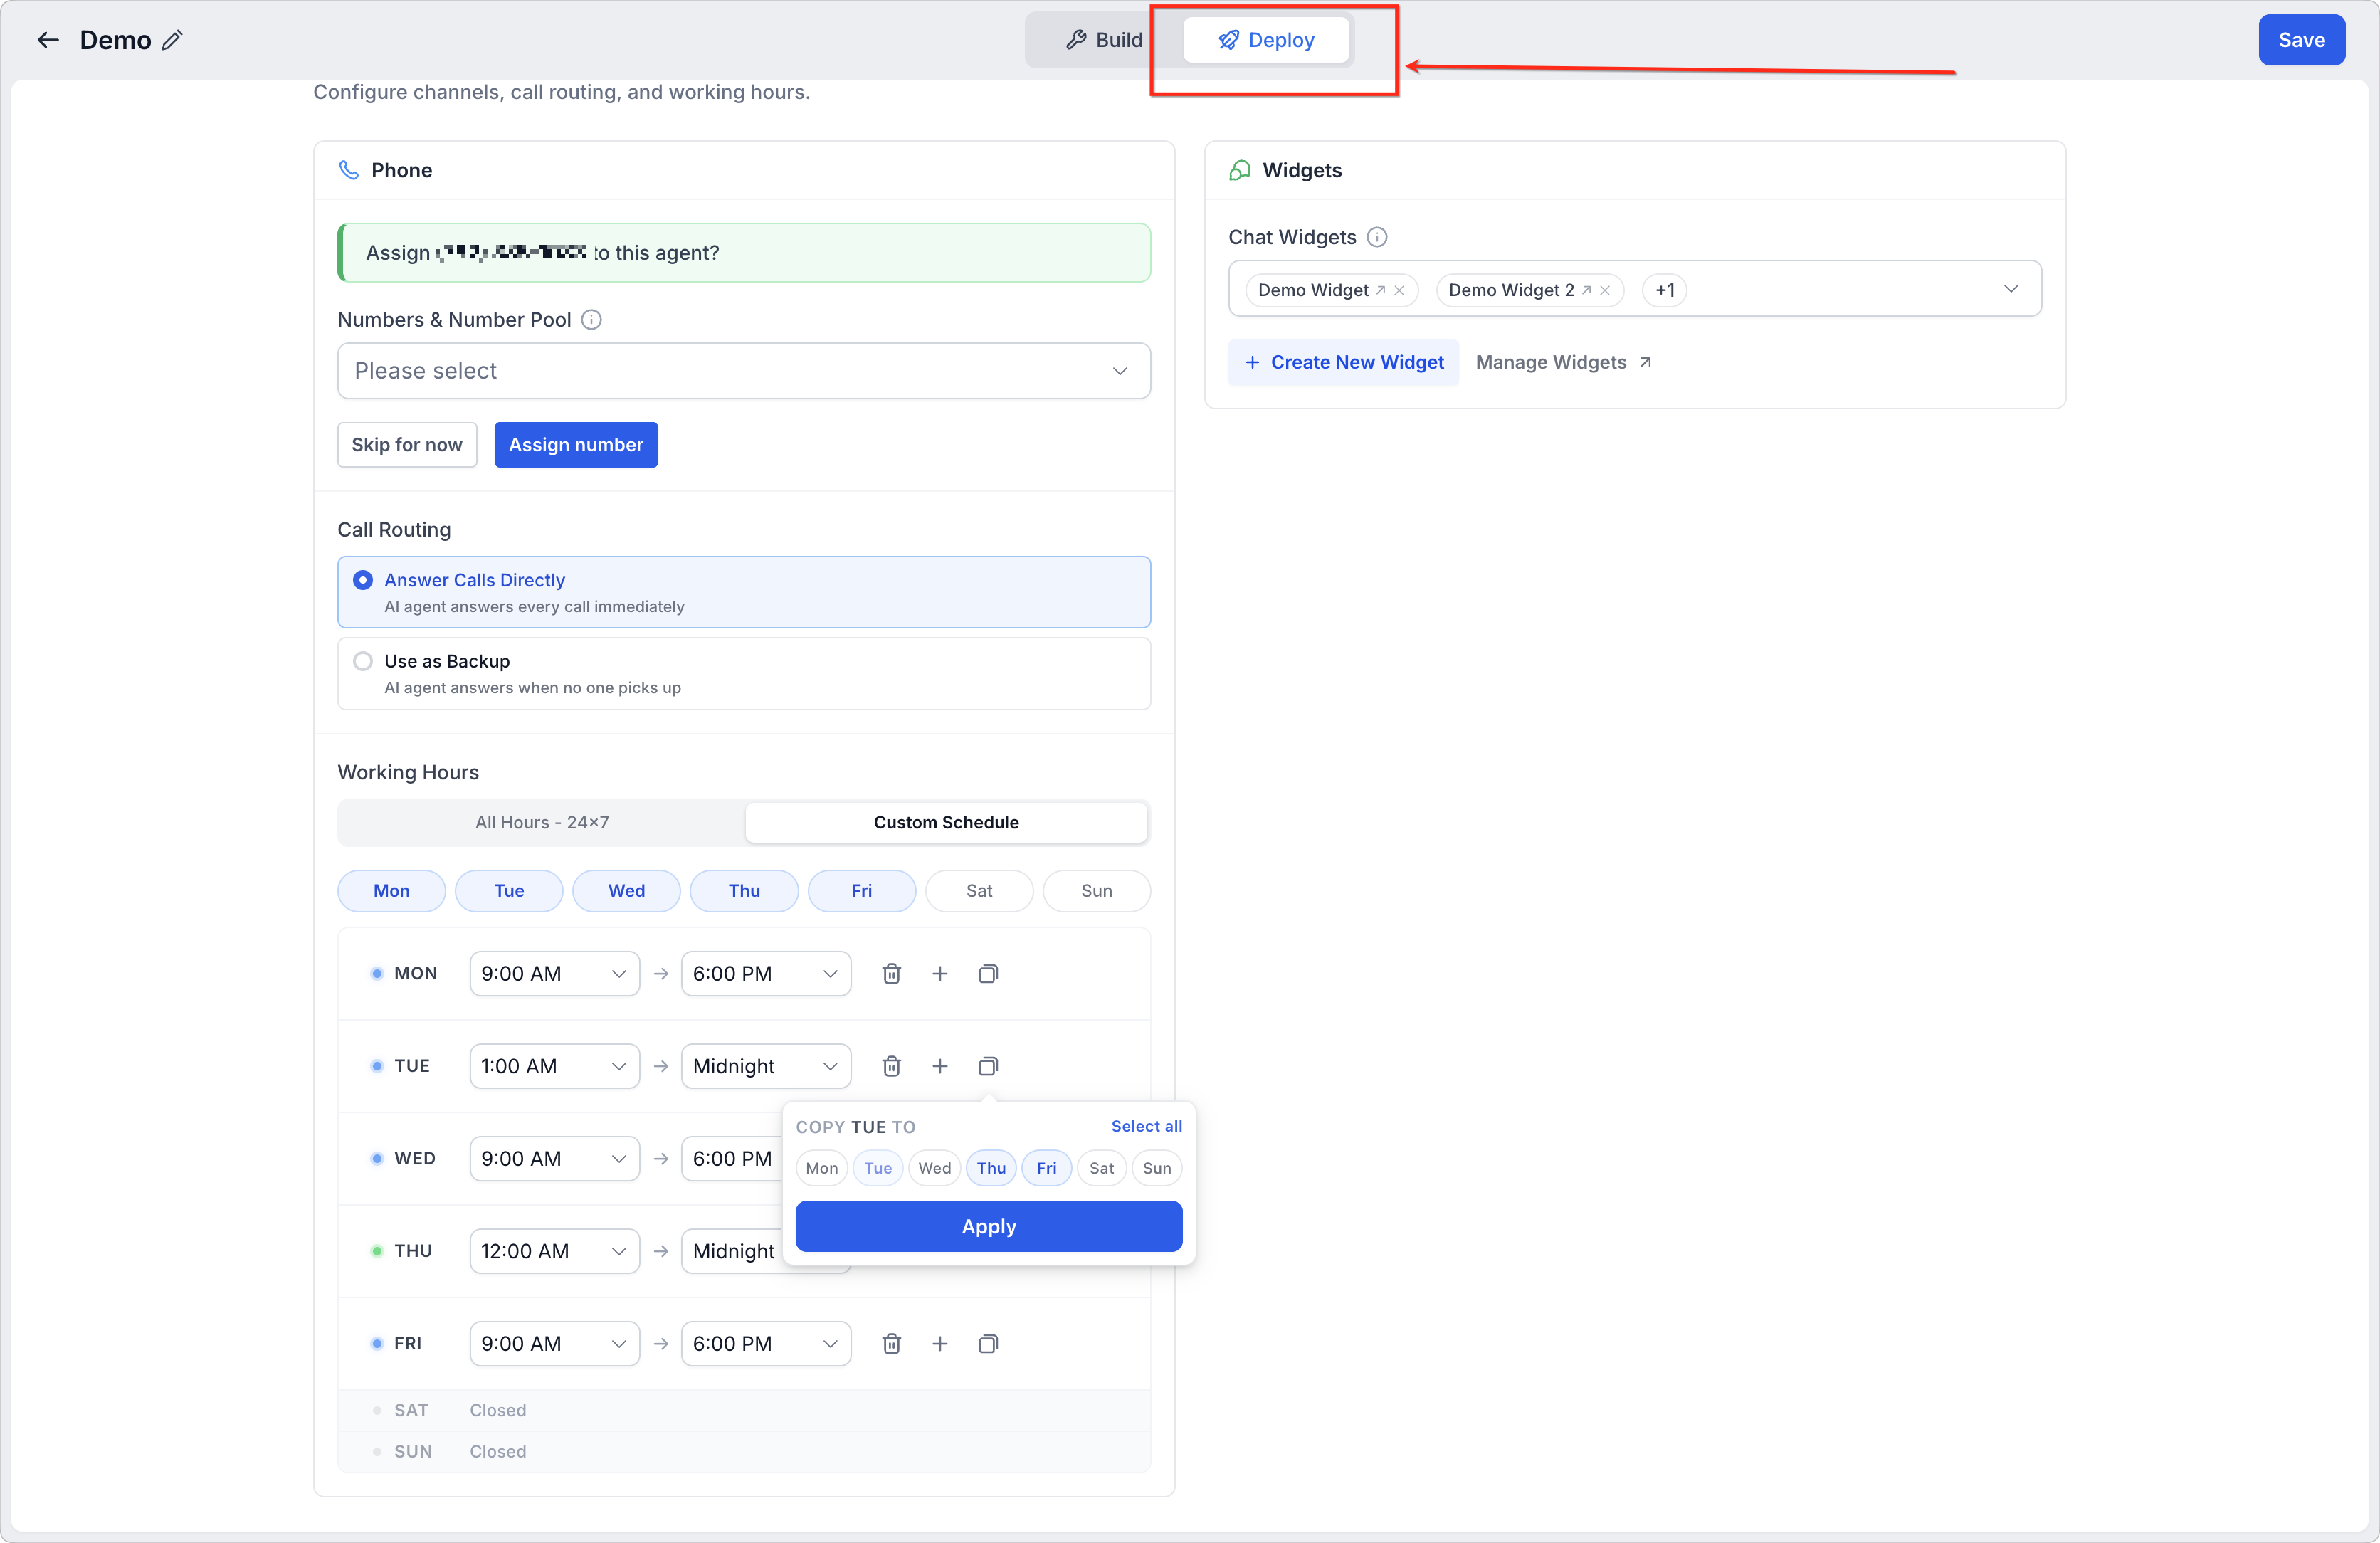Open Monday start time 9:00 AM dropdown
The width and height of the screenshot is (2380, 1543).
pyautogui.click(x=555, y=973)
